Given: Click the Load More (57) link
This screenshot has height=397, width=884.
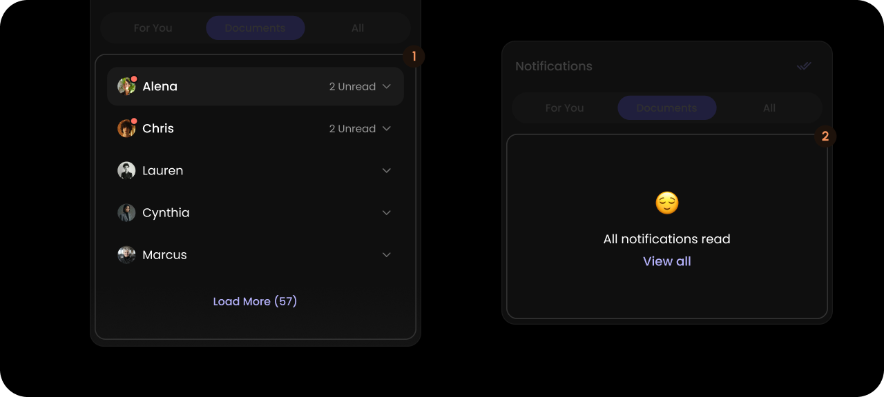Looking at the screenshot, I should click(x=255, y=301).
